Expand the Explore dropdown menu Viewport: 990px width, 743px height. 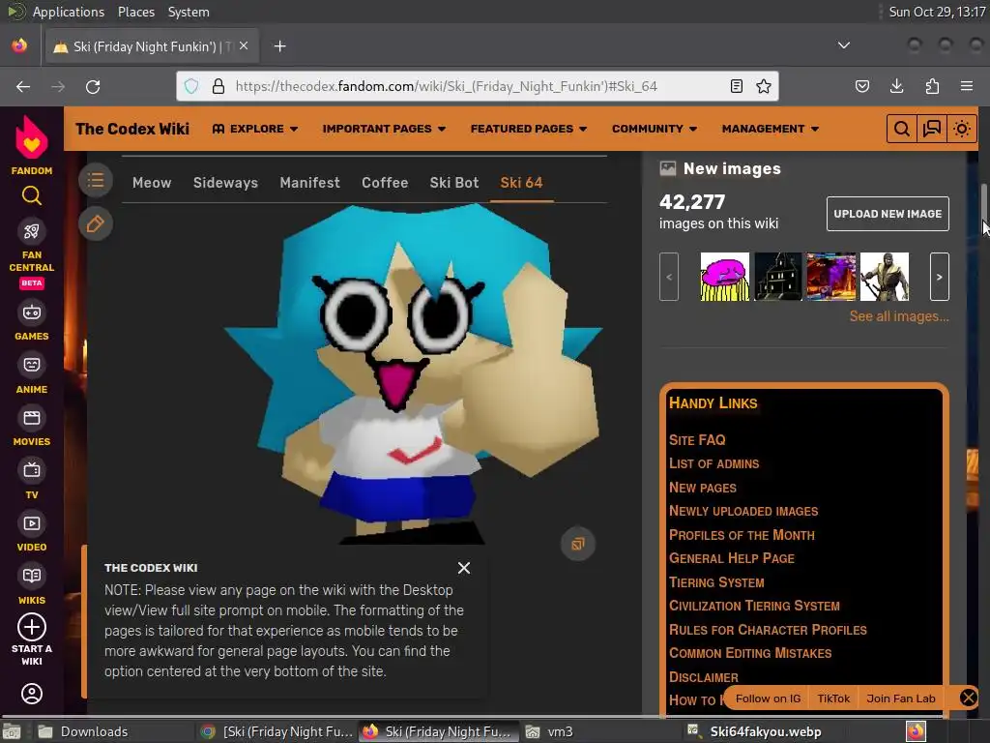[x=255, y=129]
